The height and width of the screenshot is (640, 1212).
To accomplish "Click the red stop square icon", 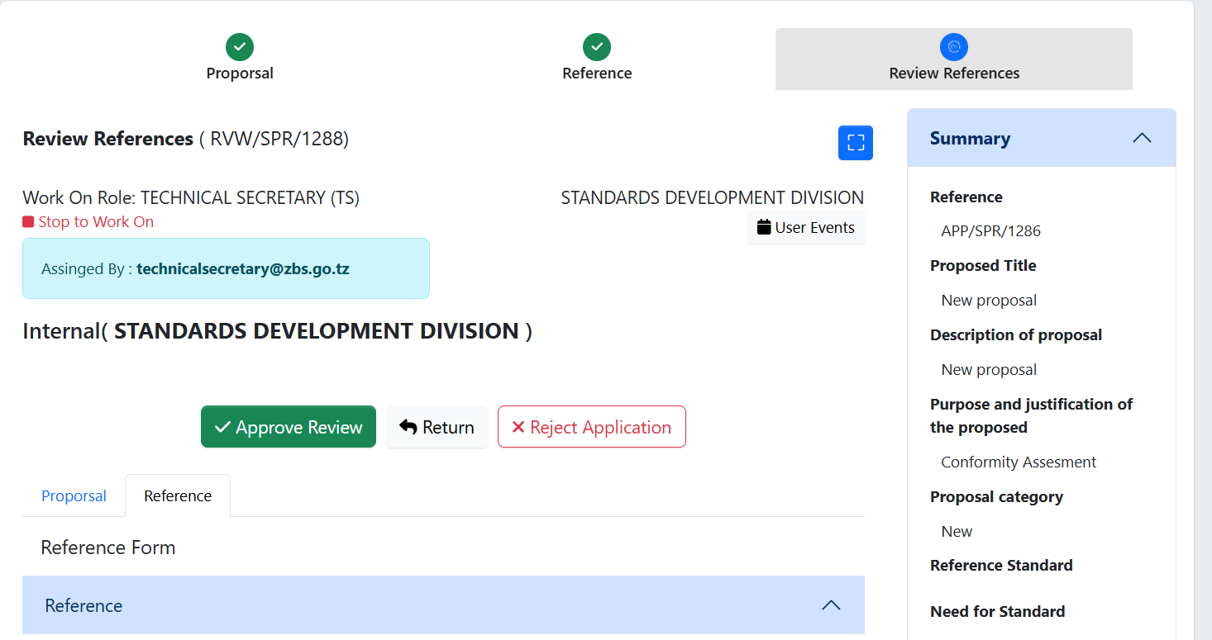I will pyautogui.click(x=28, y=222).
